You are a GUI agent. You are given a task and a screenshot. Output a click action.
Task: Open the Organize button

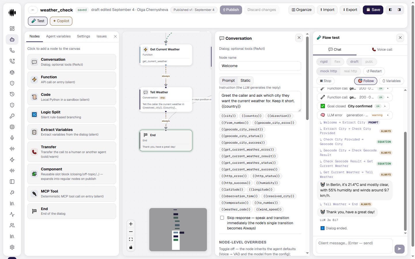[x=301, y=10]
